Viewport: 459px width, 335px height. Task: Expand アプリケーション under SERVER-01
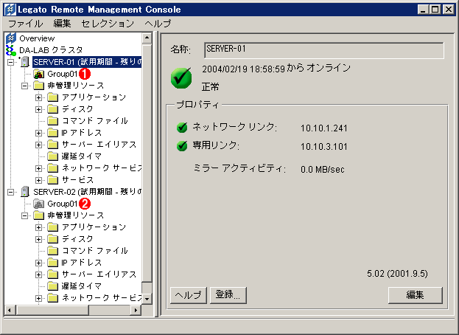point(38,97)
